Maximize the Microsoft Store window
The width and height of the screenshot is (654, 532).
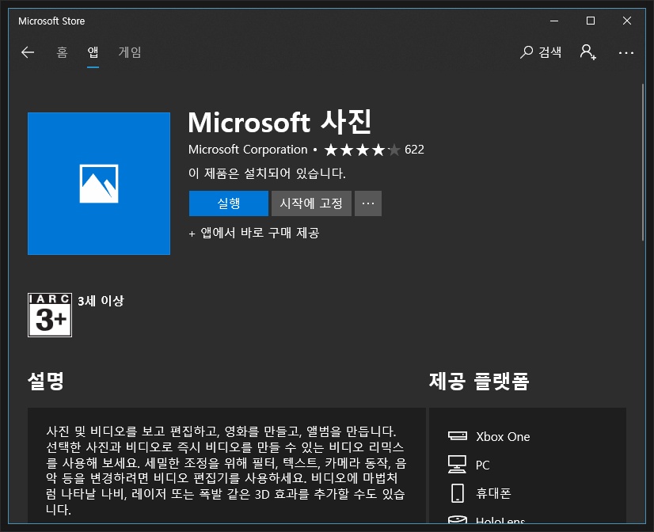coord(590,21)
